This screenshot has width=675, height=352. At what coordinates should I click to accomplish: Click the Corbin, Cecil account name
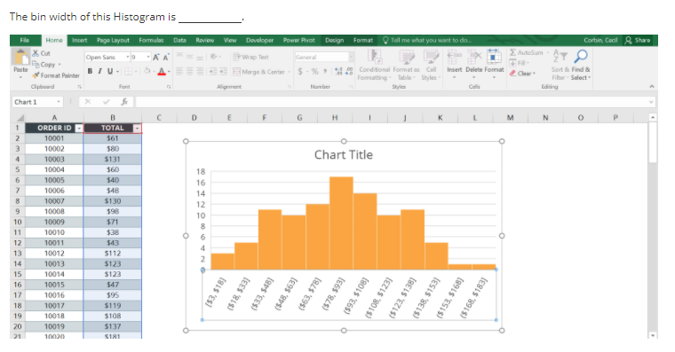coord(600,40)
